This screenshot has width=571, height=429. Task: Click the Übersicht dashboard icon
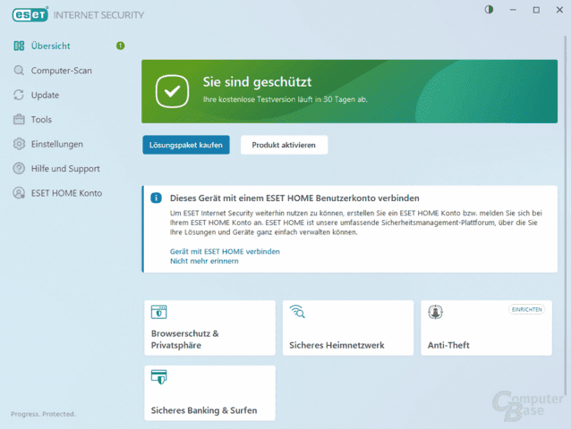point(19,46)
